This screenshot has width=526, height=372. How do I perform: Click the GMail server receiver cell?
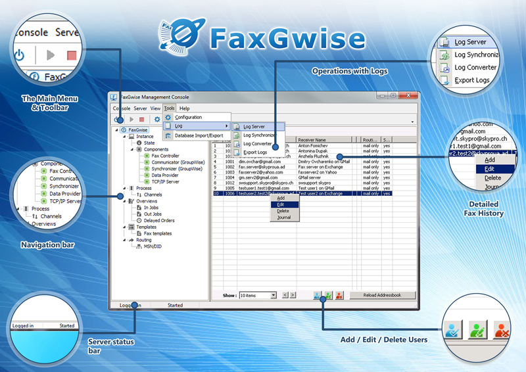324,177
